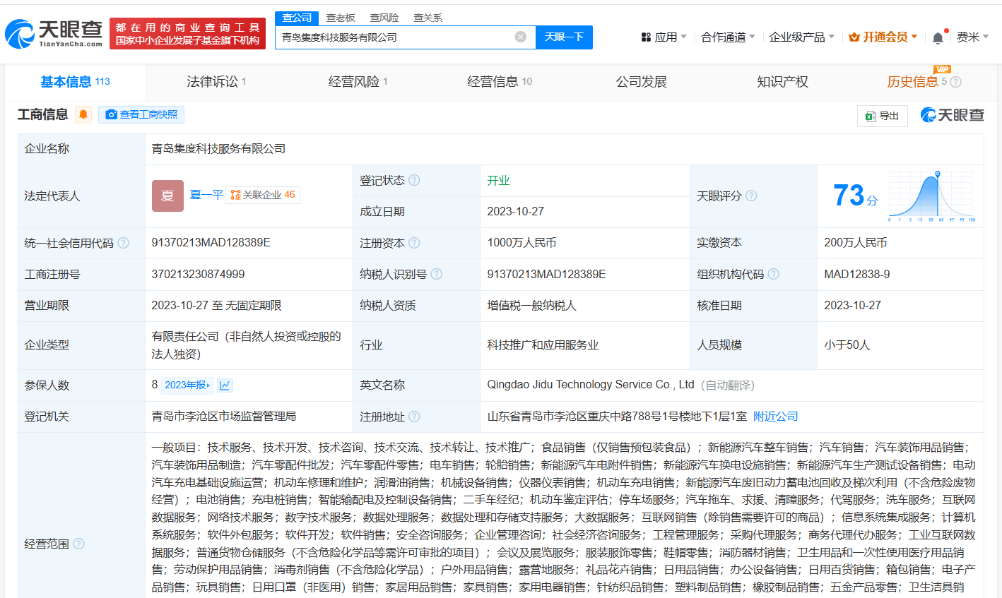Click help icon next to 纳税人识别号

(x=437, y=274)
